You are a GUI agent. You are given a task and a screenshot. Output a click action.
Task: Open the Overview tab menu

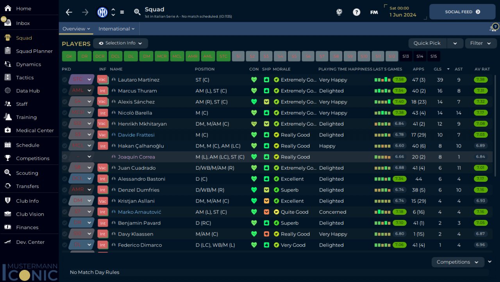[x=76, y=29]
